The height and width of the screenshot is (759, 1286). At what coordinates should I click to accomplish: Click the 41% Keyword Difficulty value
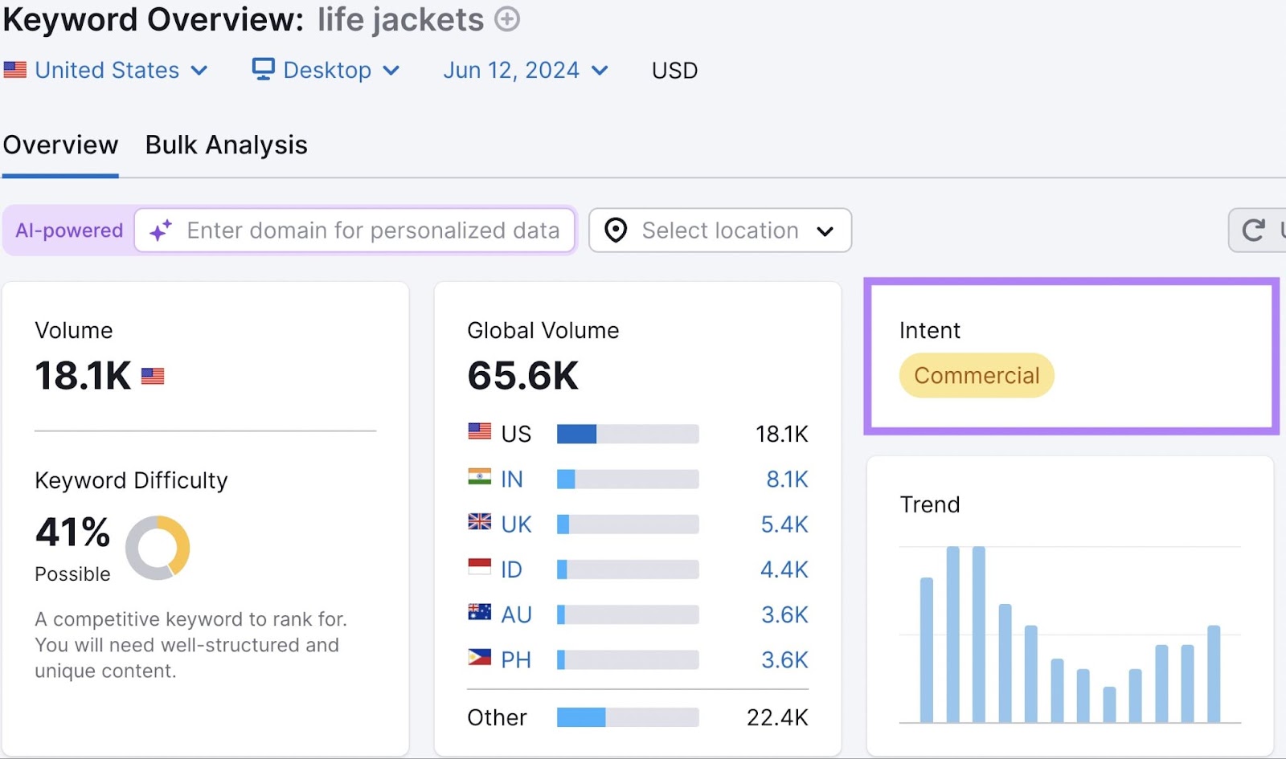[72, 533]
